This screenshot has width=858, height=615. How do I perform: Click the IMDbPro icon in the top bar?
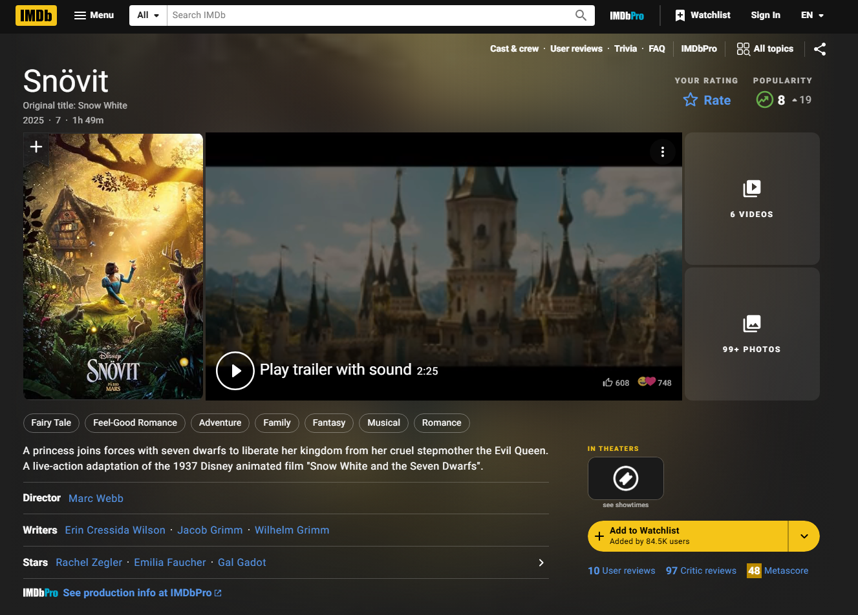coord(626,15)
